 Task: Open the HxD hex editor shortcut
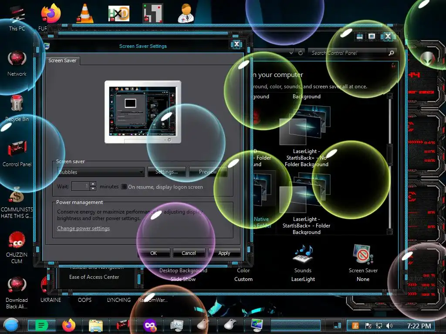pyautogui.click(x=119, y=13)
